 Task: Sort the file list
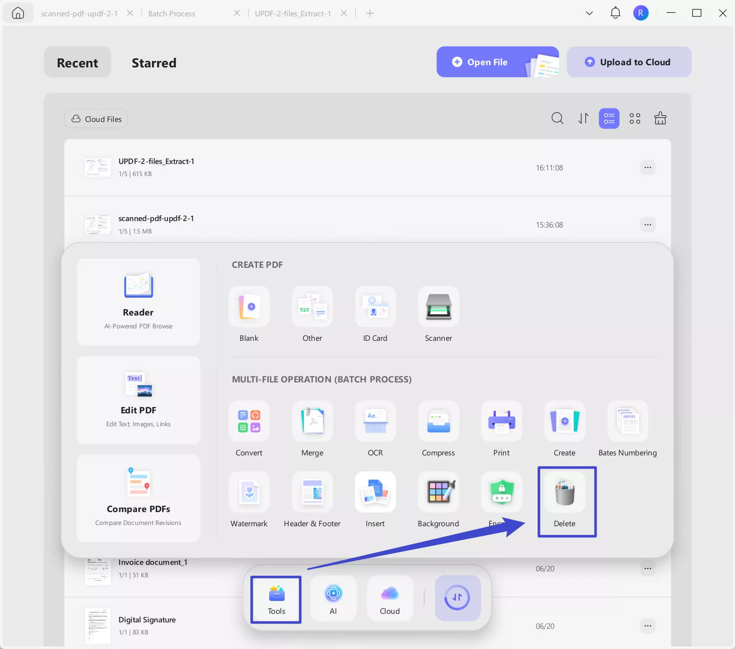click(x=583, y=118)
